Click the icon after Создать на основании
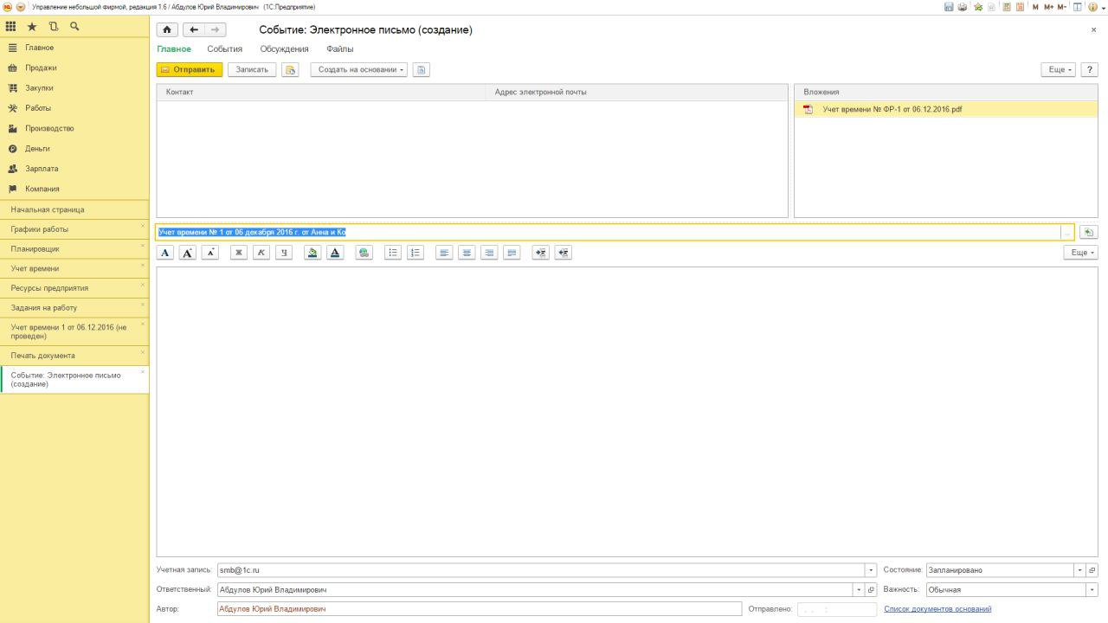 click(x=421, y=70)
